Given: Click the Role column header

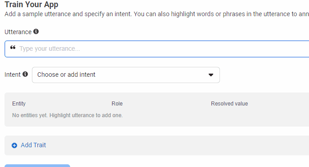Looking at the screenshot, I should (117, 104).
